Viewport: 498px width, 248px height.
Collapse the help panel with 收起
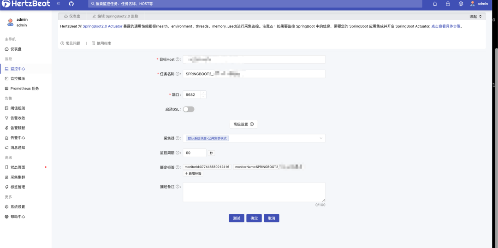[x=475, y=16]
